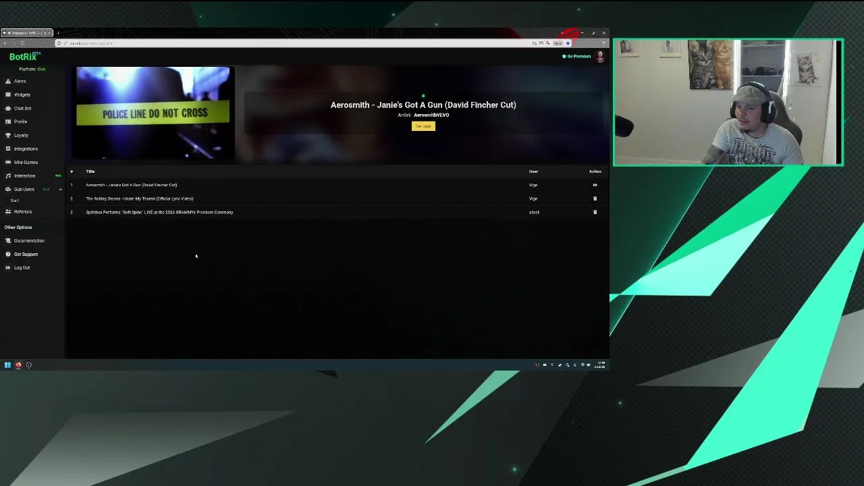Open the Alerts menu label
864x486 pixels.
pyautogui.click(x=20, y=81)
